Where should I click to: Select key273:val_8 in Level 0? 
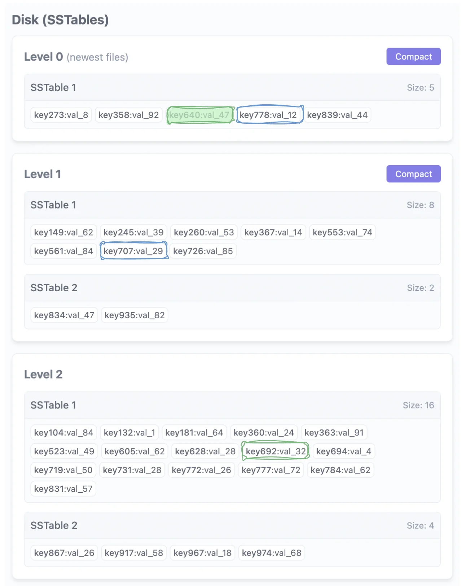[x=61, y=115]
